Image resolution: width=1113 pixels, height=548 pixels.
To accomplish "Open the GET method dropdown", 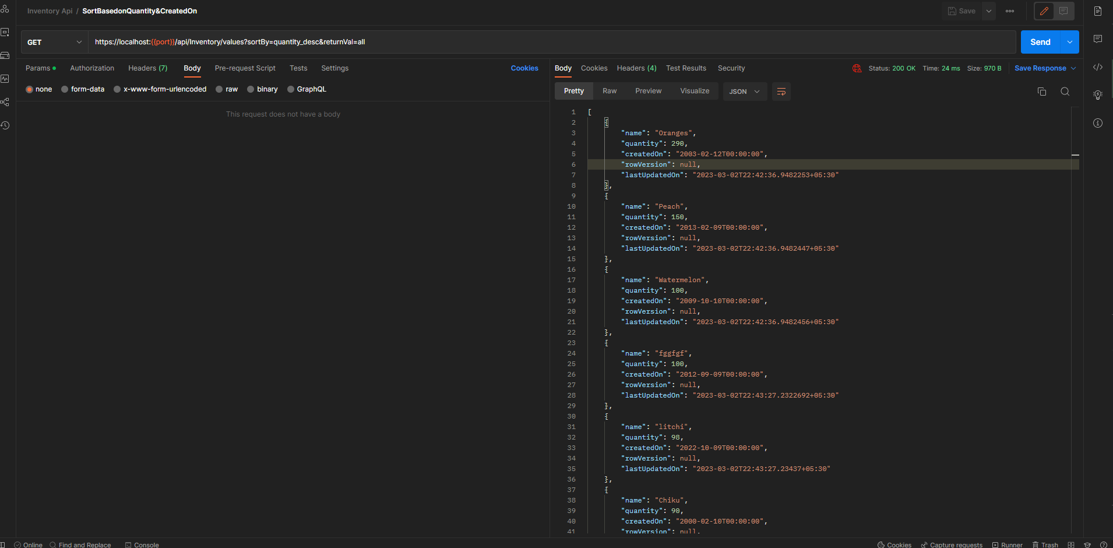I will [x=54, y=42].
